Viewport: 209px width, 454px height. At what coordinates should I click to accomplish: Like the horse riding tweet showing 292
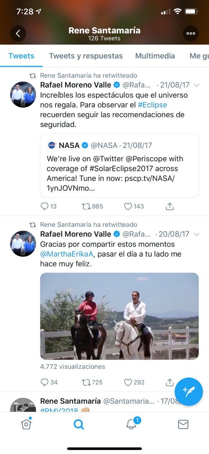tap(134, 382)
